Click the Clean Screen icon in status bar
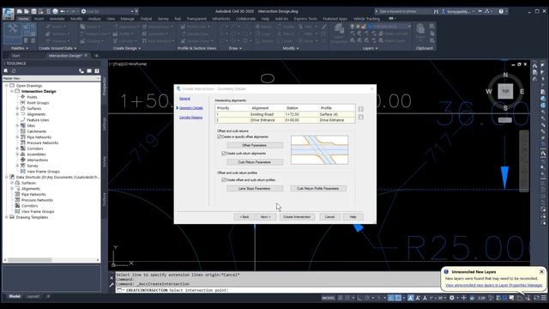549x309 pixels. (536, 298)
